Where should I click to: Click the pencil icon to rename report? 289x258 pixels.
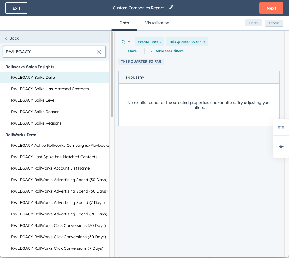(171, 7)
